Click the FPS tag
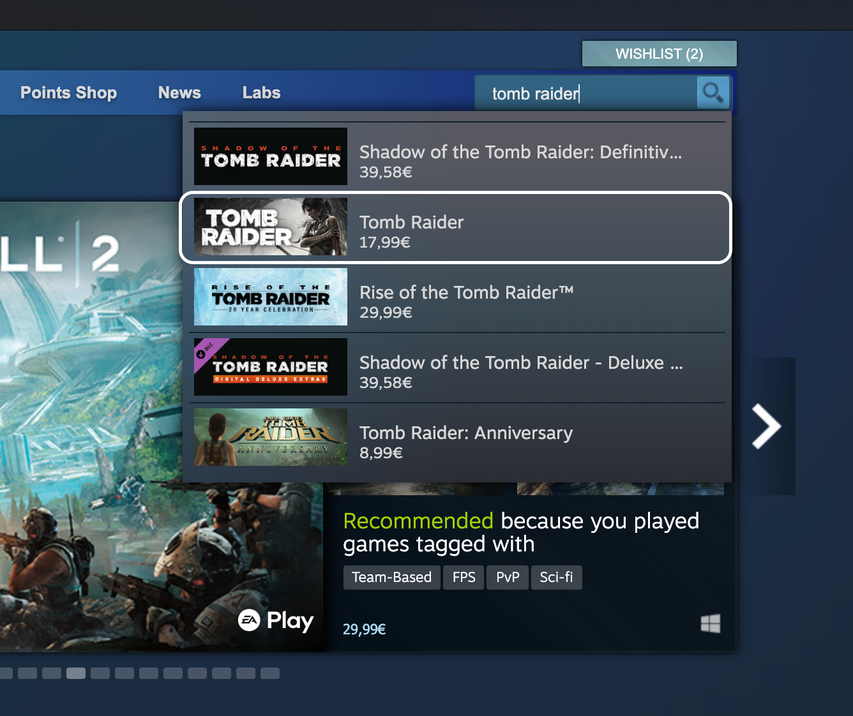The image size is (853, 716). coord(464,578)
